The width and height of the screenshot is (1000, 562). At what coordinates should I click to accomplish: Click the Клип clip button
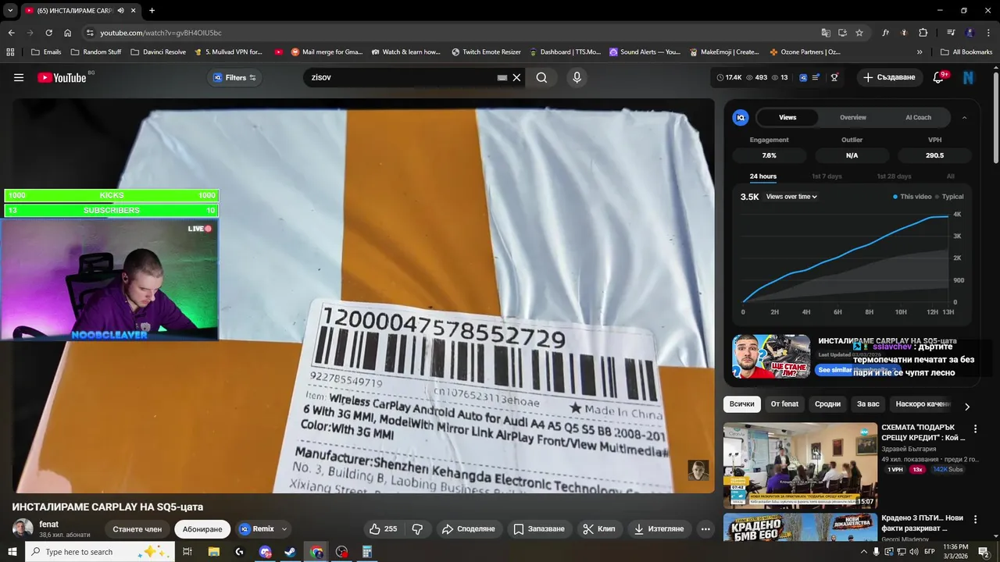pos(599,529)
